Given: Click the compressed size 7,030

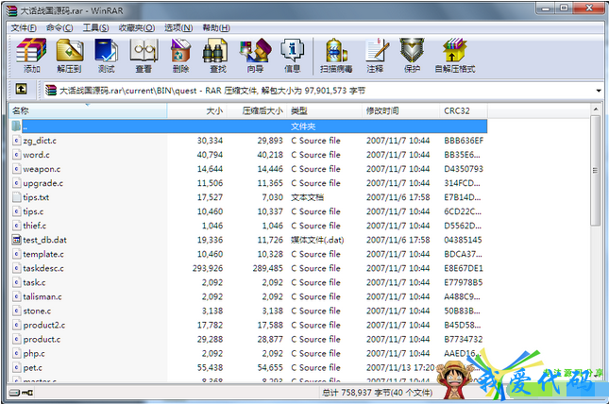Looking at the screenshot, I should click(272, 197).
